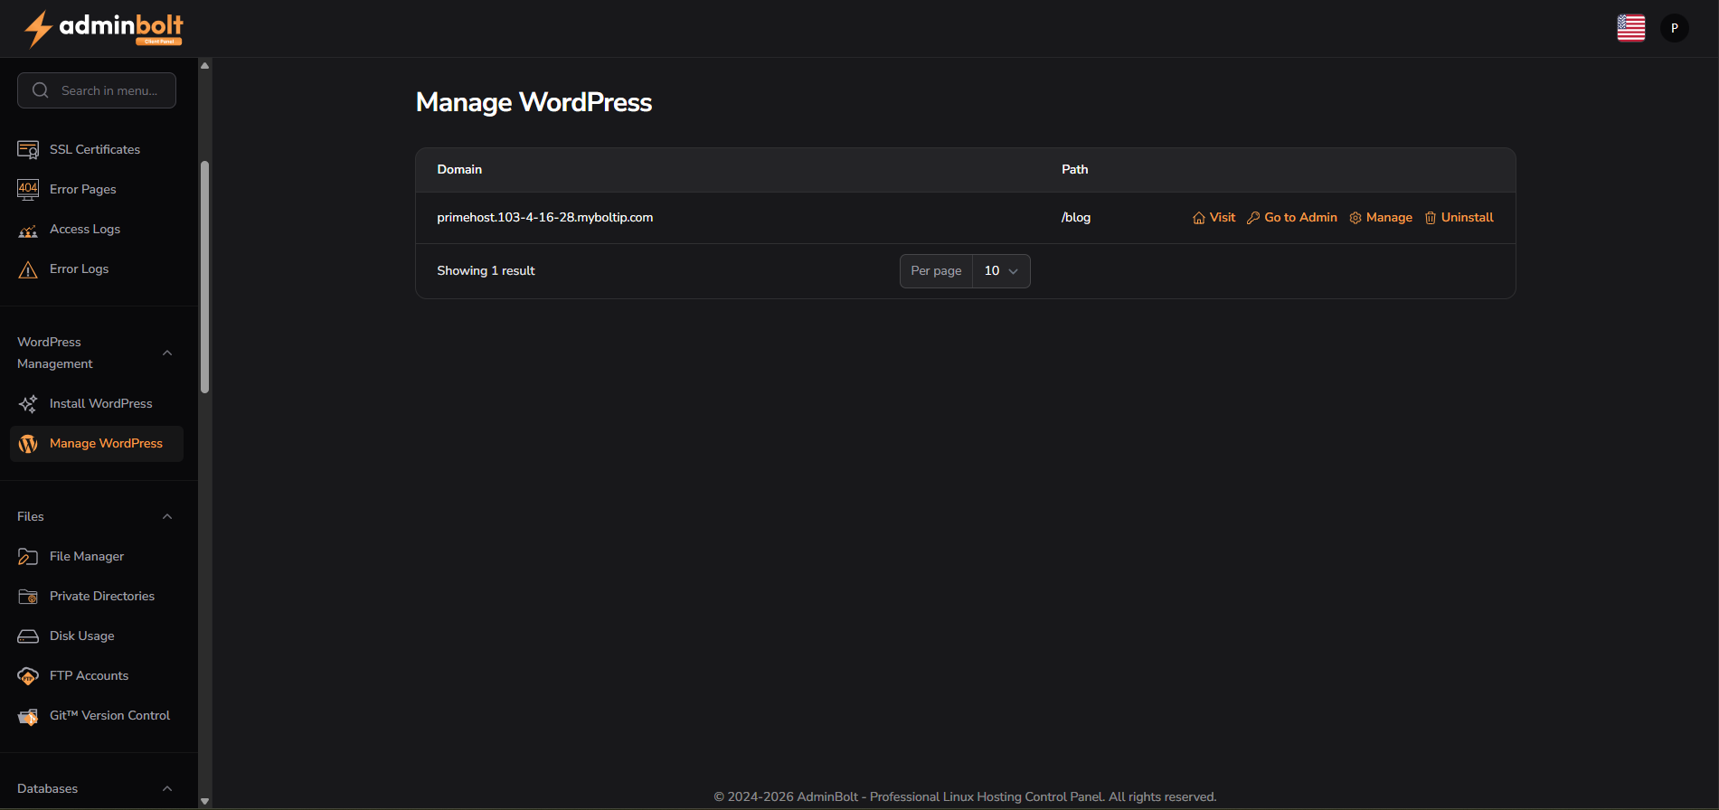1719x810 pixels.
Task: Open Disk Usage page
Action: tap(97, 636)
